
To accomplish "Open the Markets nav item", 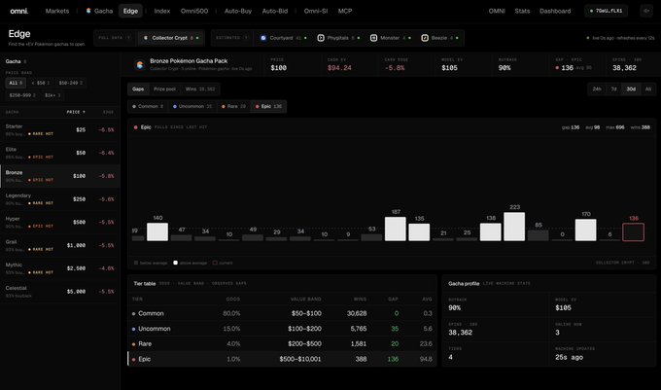I will 57,11.
